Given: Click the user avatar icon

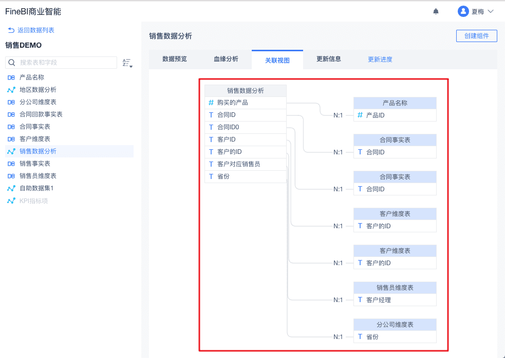Looking at the screenshot, I should pyautogui.click(x=463, y=11).
